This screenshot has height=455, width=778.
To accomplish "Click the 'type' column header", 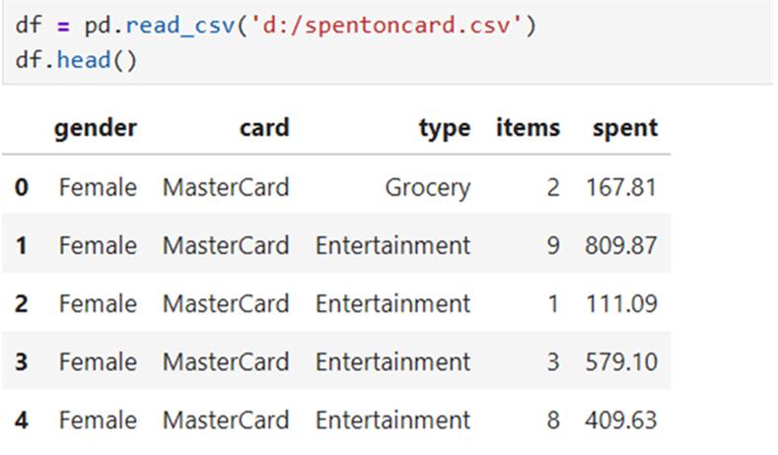I will [445, 129].
